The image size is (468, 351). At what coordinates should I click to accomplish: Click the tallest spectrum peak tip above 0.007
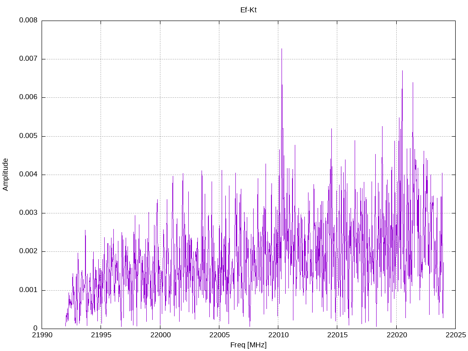(x=282, y=49)
